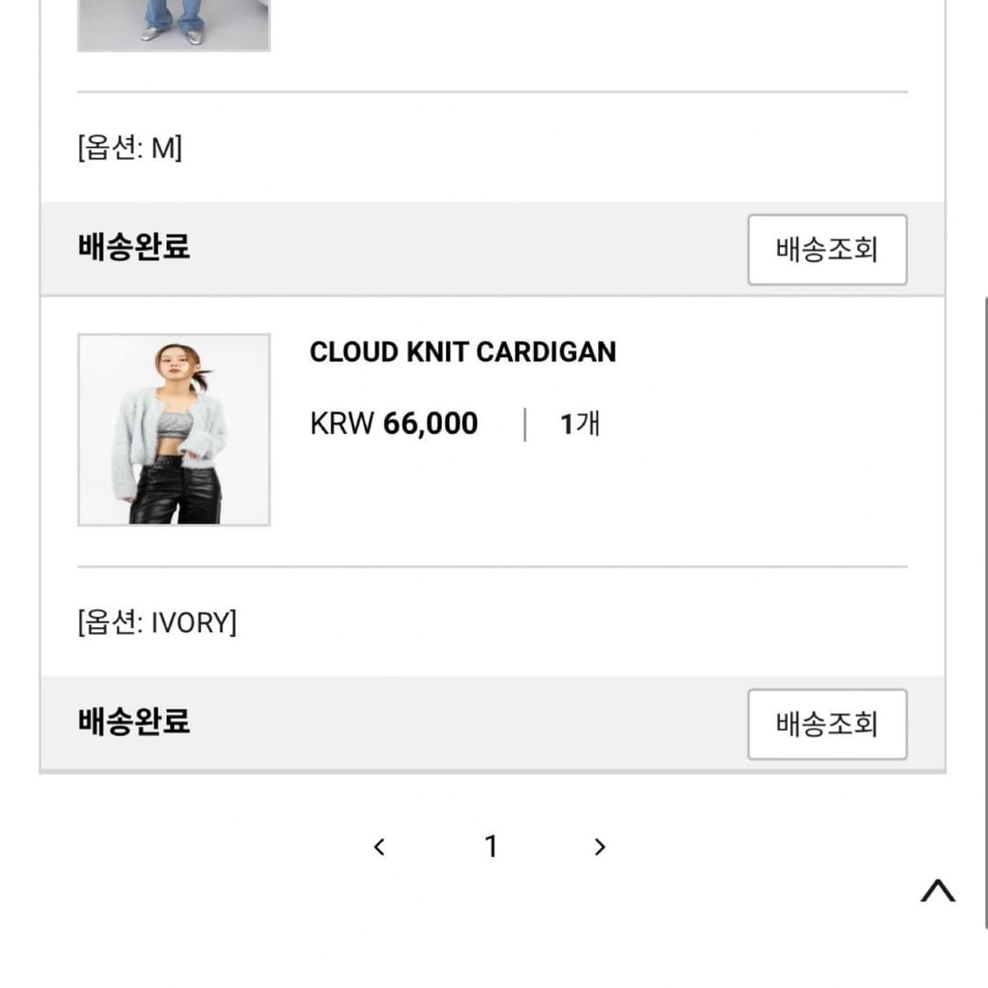Click the 1개 quantity text
This screenshot has width=988, height=988.
click(580, 424)
